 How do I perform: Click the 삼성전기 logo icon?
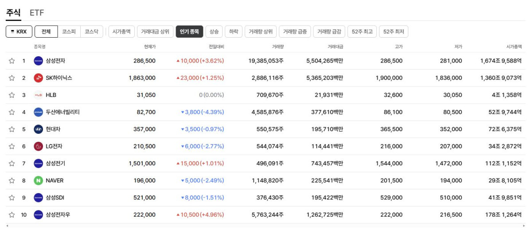(38, 163)
